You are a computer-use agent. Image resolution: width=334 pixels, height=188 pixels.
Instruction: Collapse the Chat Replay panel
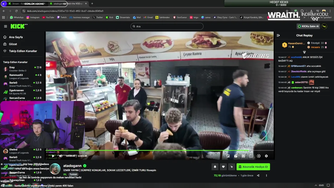[x=278, y=36]
